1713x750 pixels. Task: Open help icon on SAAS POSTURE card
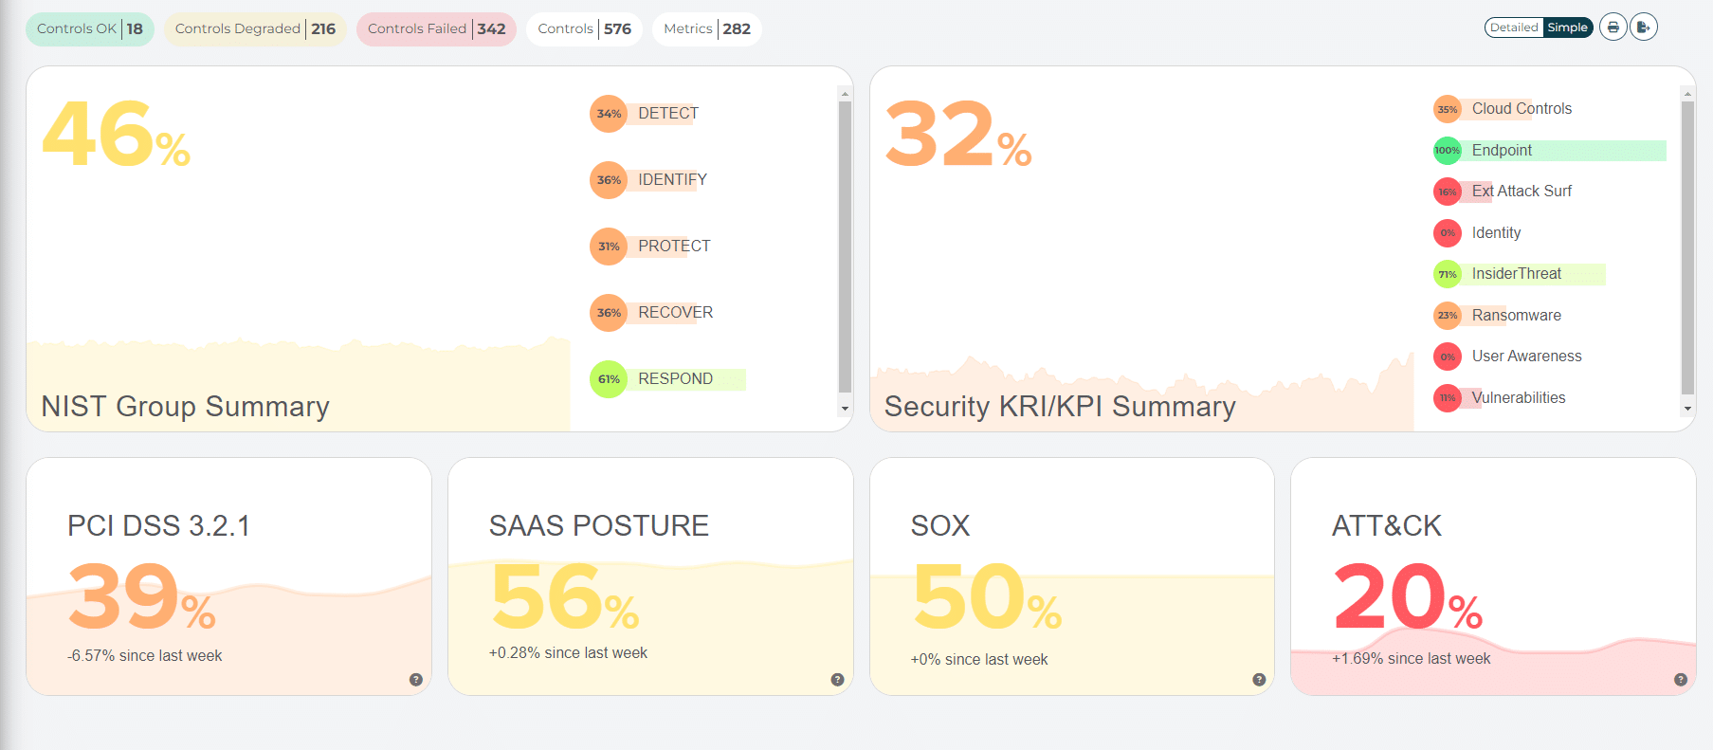pos(837,679)
